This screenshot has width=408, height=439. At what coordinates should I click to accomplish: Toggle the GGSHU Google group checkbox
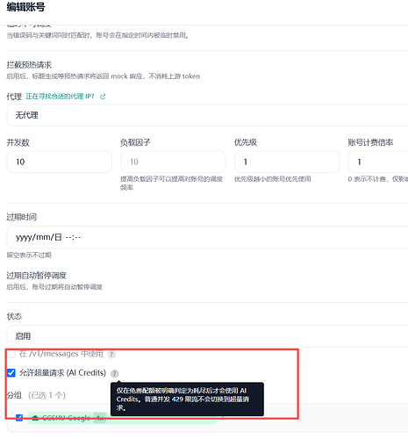(x=19, y=418)
